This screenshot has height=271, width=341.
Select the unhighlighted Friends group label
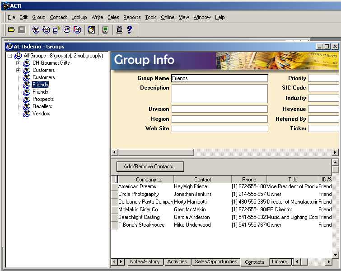click(40, 92)
